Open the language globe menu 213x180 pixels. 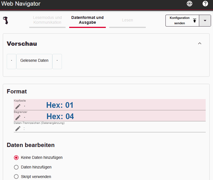tap(190, 4)
